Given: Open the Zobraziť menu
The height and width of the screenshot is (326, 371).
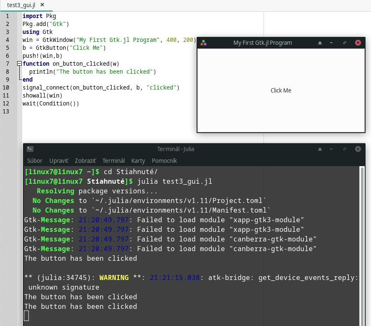Looking at the screenshot, I should (85, 161).
